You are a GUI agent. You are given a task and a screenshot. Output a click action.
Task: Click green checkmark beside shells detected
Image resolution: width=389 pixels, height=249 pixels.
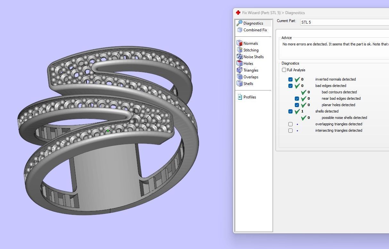(297, 111)
